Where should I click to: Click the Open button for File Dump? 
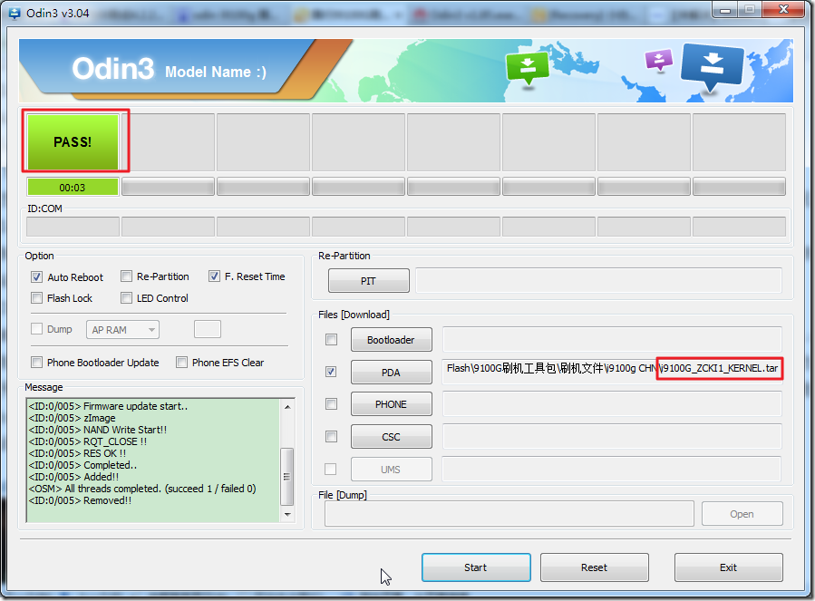point(742,514)
